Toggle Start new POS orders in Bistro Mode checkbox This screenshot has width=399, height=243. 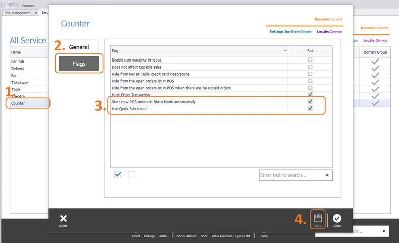[310, 101]
